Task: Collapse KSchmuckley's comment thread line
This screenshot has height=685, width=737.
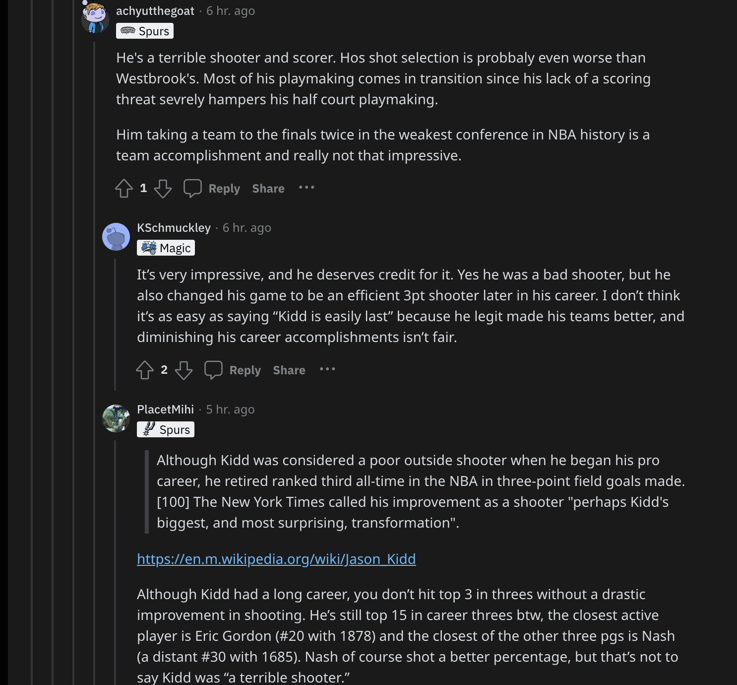Action: tap(115, 323)
